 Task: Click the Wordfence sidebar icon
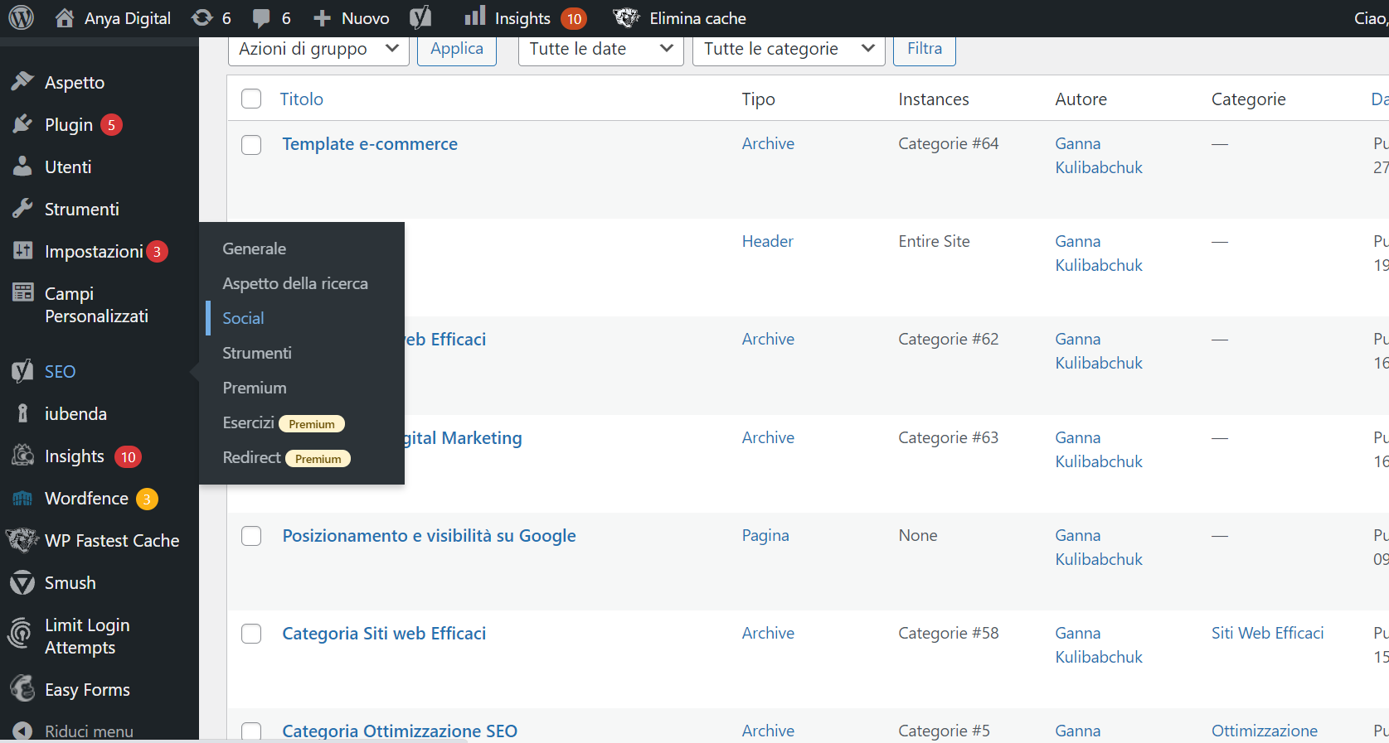(x=22, y=499)
